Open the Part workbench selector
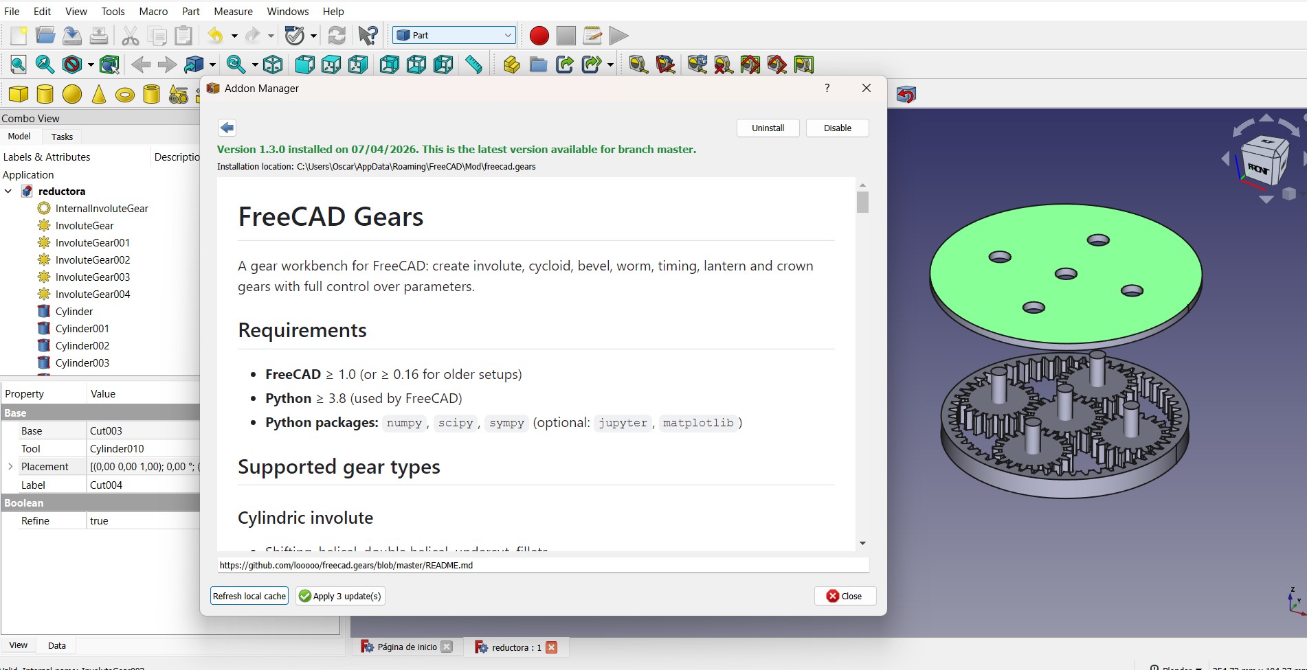Viewport: 1307px width, 670px height. pyautogui.click(x=454, y=35)
